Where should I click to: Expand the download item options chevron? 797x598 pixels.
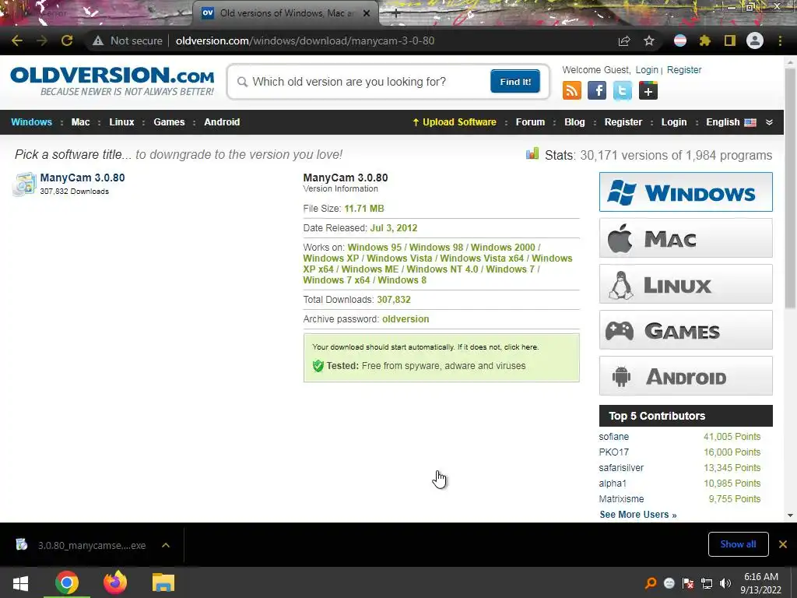[166, 545]
